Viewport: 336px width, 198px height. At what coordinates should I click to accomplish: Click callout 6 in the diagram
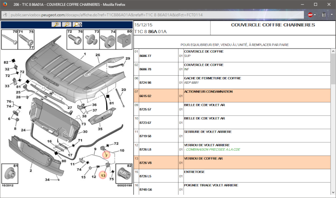(9, 118)
